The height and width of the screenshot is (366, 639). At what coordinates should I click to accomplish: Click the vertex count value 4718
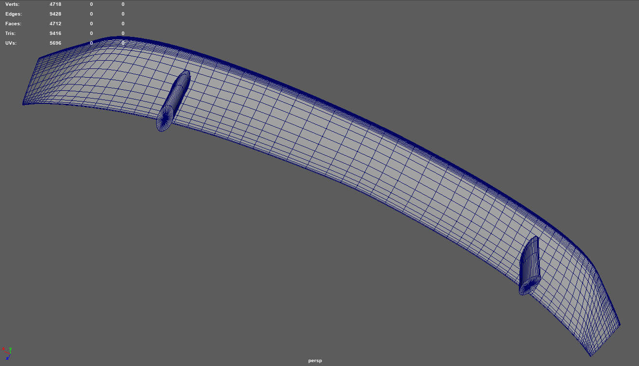[x=55, y=4]
